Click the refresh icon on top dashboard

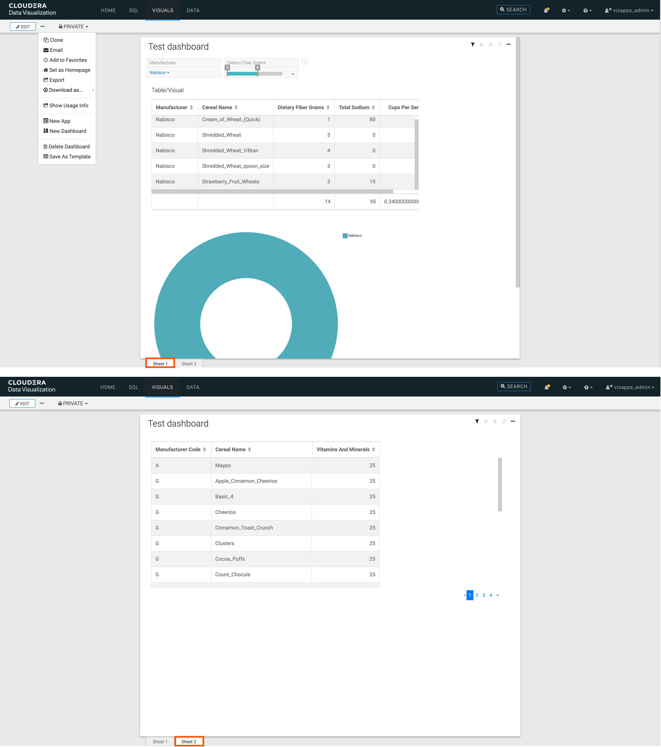pyautogui.click(x=499, y=45)
